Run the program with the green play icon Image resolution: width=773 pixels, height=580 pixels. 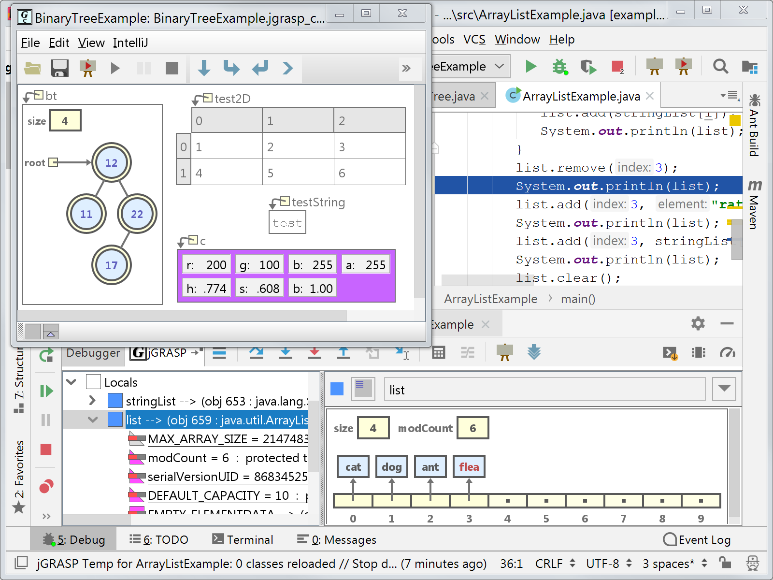531,66
